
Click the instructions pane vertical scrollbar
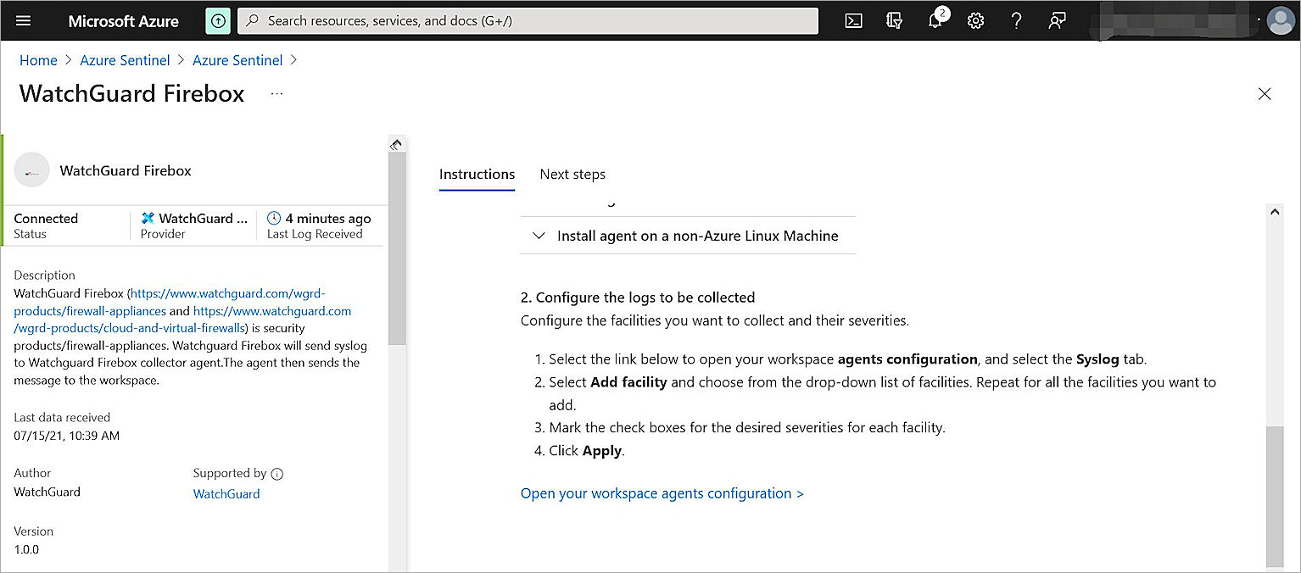pyautogui.click(x=1274, y=492)
